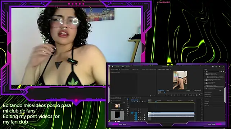Select the Slip tool

pyautogui.click(x=128, y=107)
